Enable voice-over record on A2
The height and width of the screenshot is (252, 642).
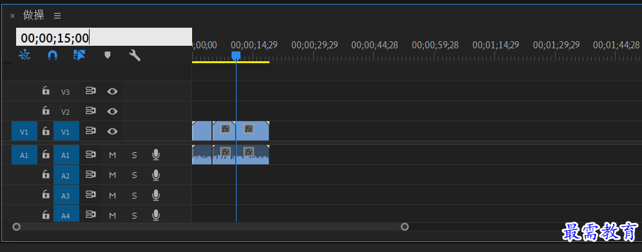pos(155,175)
